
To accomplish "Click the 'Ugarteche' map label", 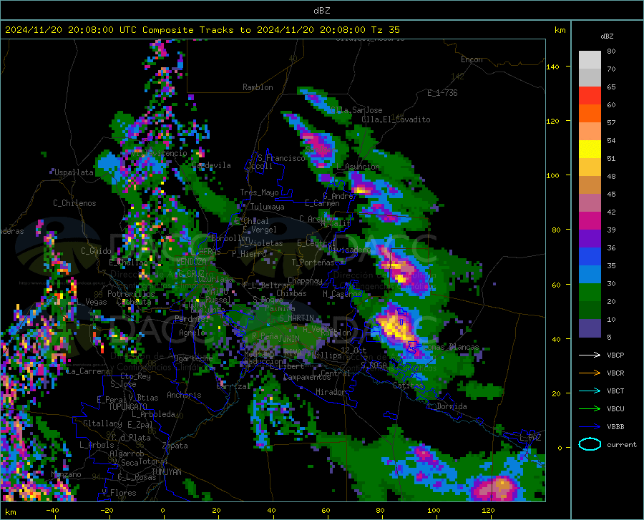I will click(x=193, y=358).
